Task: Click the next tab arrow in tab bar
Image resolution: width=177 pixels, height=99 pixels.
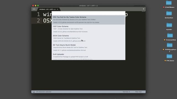Action: point(35,9)
